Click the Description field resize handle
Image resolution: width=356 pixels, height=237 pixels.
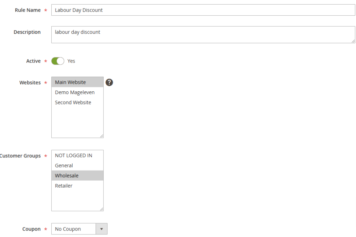[x=353, y=41]
